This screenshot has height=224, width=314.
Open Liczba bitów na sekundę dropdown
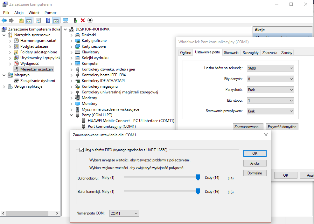[270, 68]
